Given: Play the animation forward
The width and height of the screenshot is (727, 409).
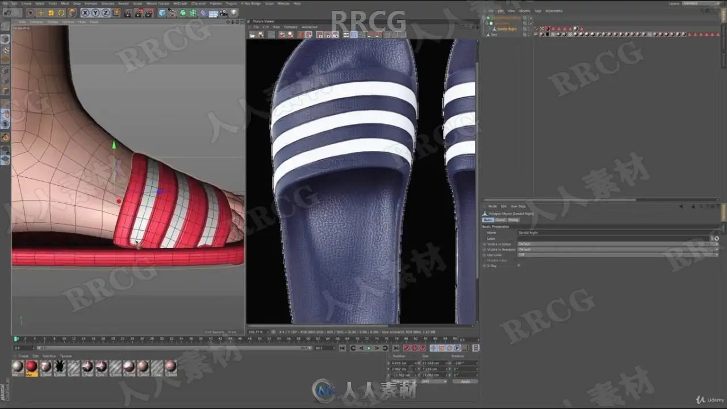Looking at the screenshot, I should pos(369,348).
